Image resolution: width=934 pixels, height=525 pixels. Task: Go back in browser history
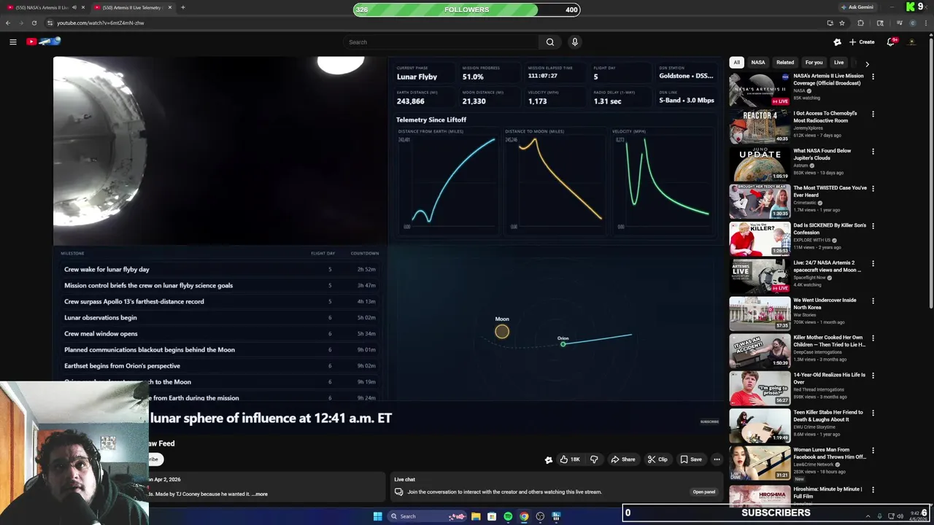coord(8,23)
